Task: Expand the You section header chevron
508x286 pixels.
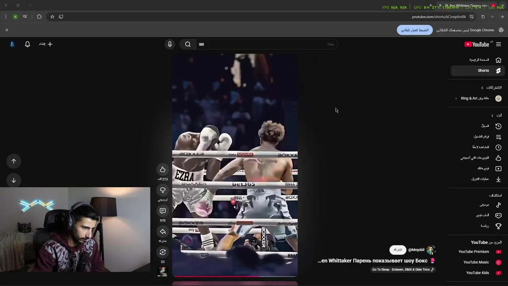Action: (x=492, y=116)
